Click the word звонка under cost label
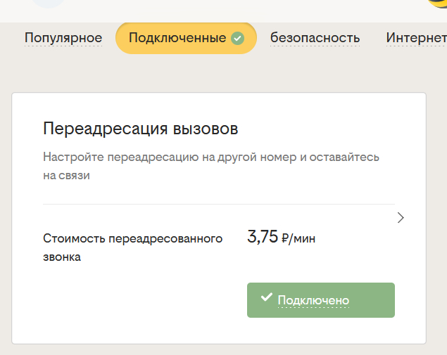The height and width of the screenshot is (355, 447). click(x=62, y=257)
